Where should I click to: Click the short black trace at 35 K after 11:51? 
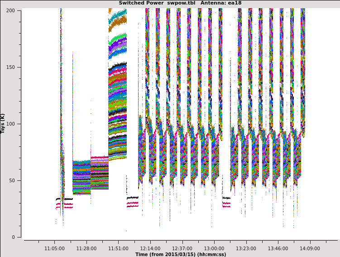coord(133,198)
